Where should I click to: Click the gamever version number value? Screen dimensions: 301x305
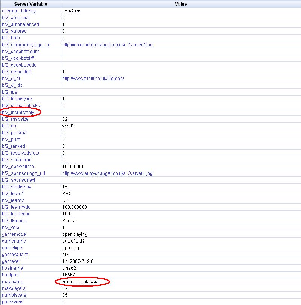(x=78, y=261)
